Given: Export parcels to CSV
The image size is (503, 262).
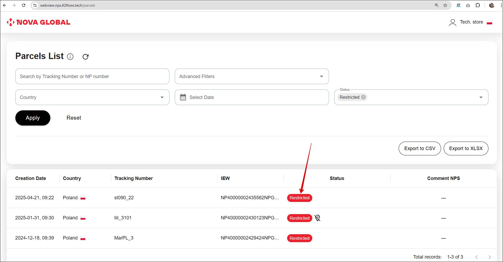Looking at the screenshot, I should coord(420,148).
